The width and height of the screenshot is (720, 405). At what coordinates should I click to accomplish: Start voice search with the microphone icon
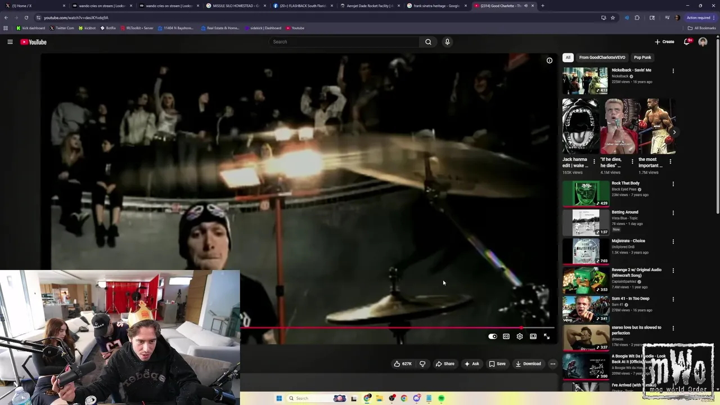tap(447, 42)
